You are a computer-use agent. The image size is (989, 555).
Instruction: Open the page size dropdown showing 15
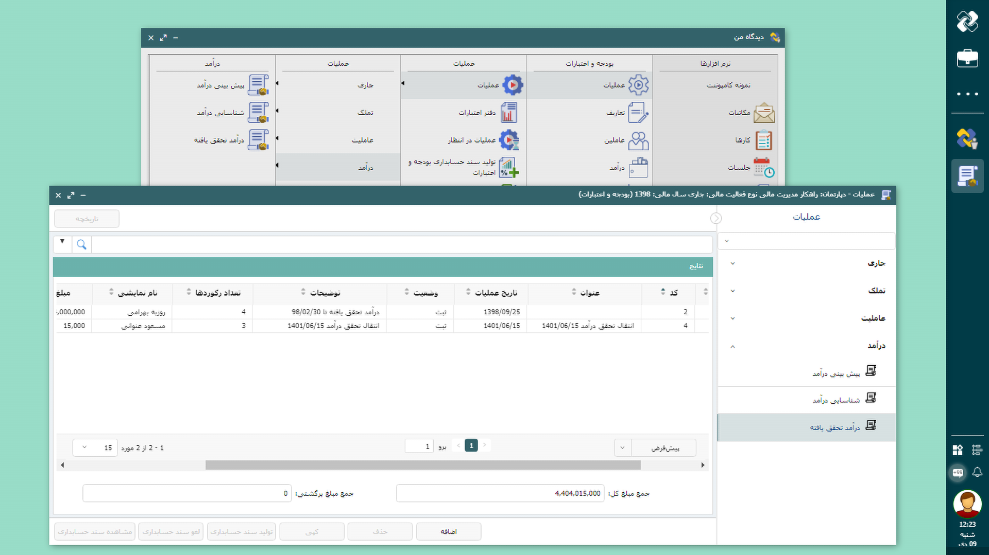tap(95, 447)
